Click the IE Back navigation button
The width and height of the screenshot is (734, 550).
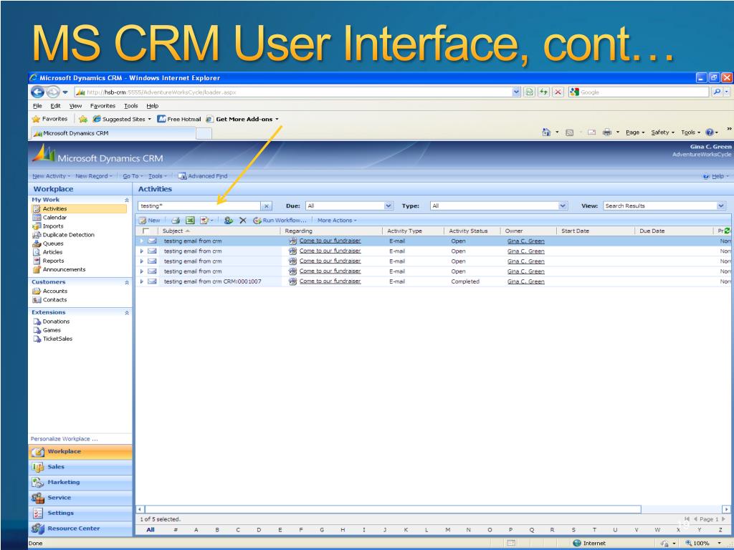tap(37, 92)
